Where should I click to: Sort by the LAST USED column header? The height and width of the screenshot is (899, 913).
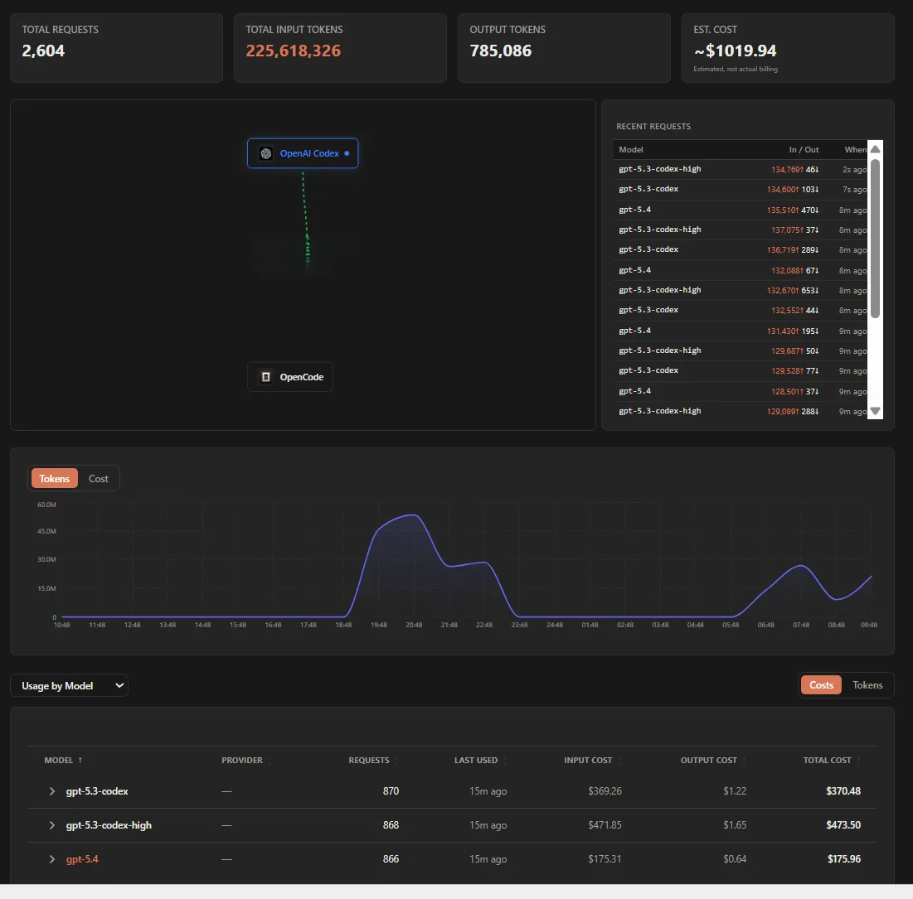(476, 761)
